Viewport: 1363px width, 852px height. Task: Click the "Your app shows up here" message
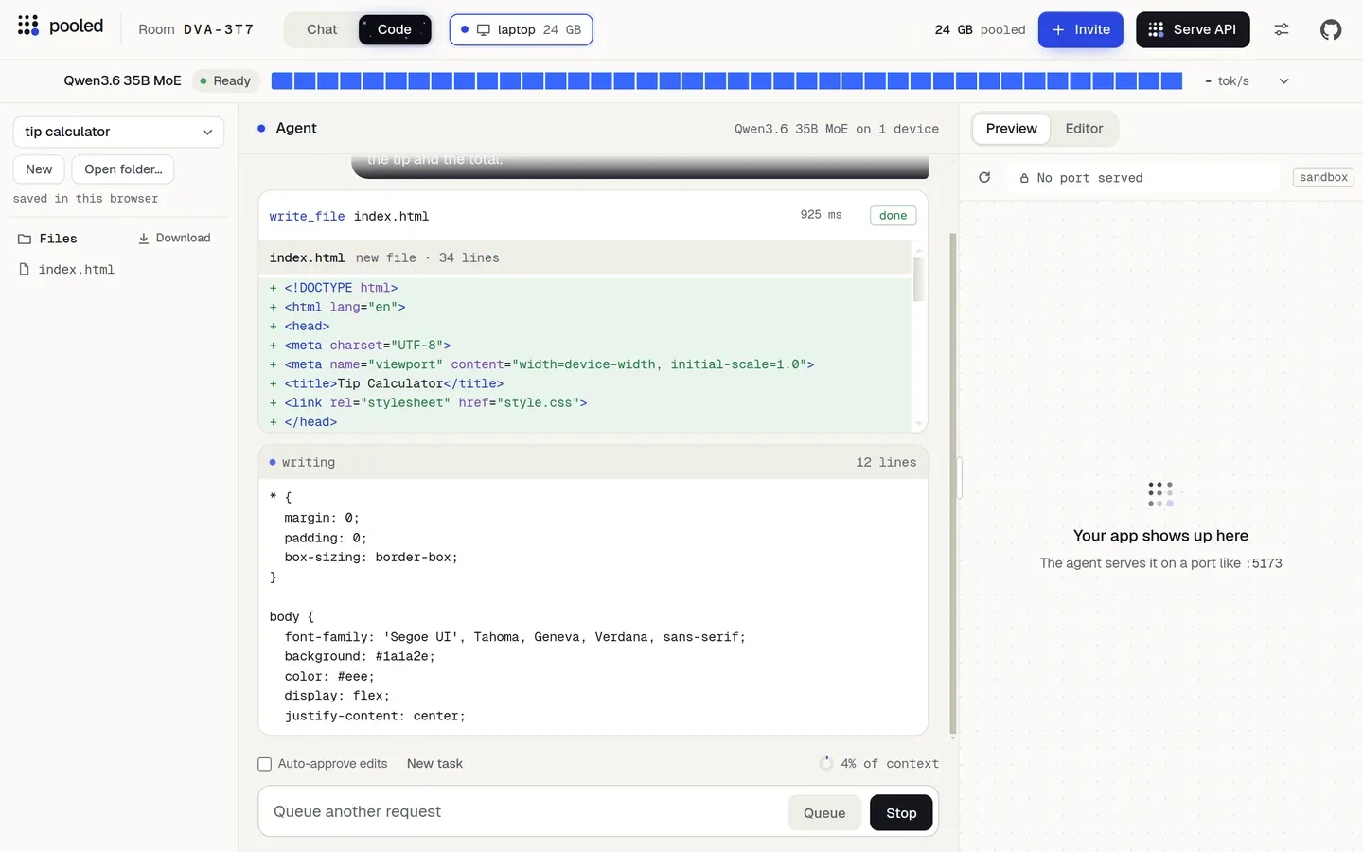[x=1160, y=536]
